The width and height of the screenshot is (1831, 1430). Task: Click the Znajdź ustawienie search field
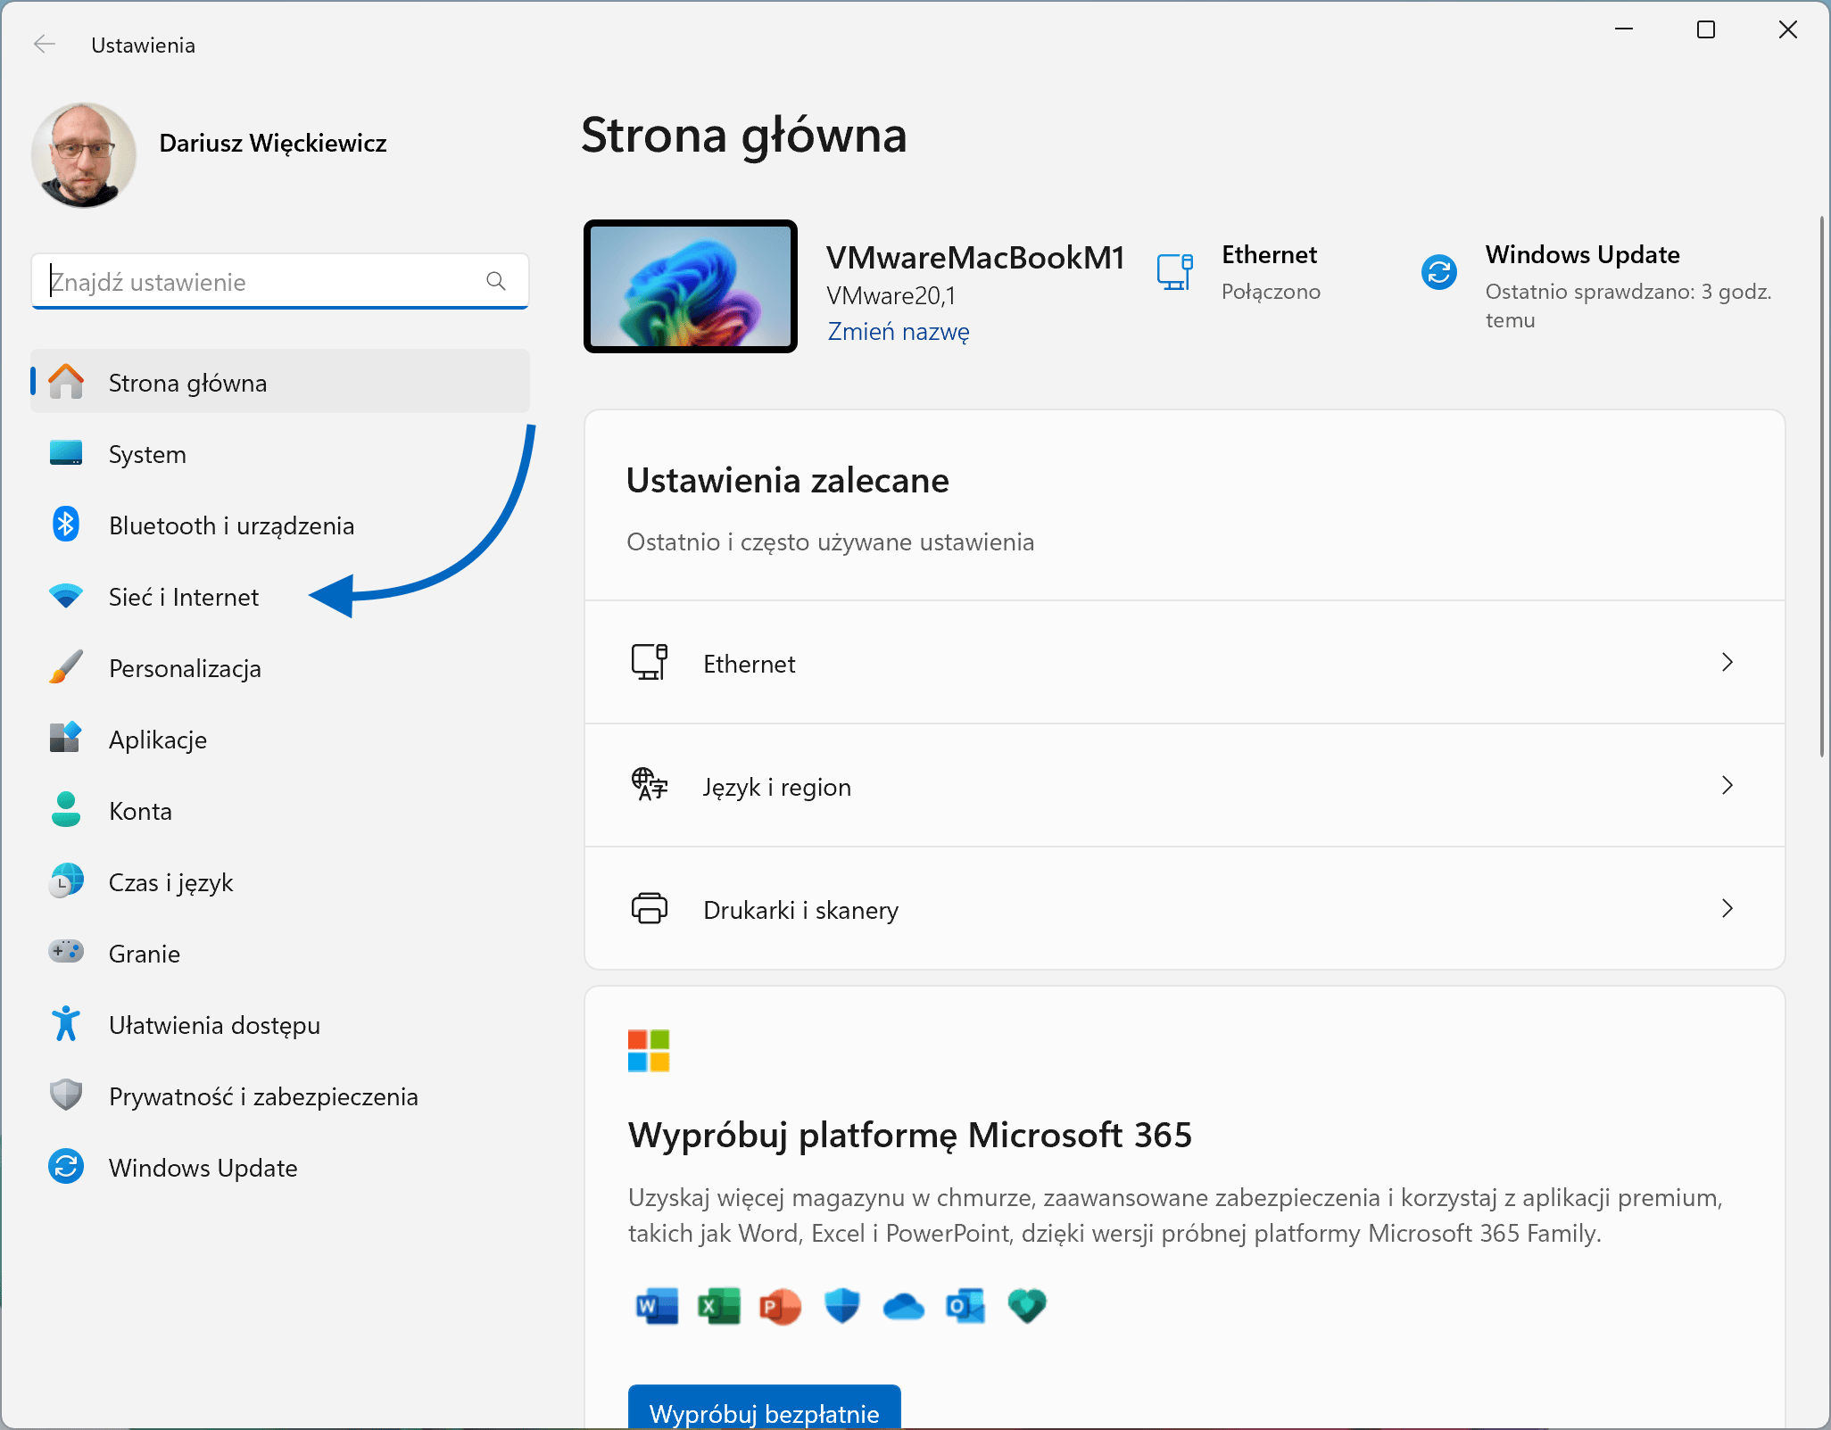click(x=280, y=281)
